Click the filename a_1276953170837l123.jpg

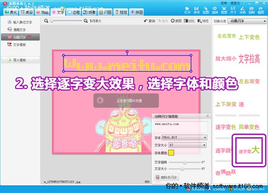coord(62,182)
